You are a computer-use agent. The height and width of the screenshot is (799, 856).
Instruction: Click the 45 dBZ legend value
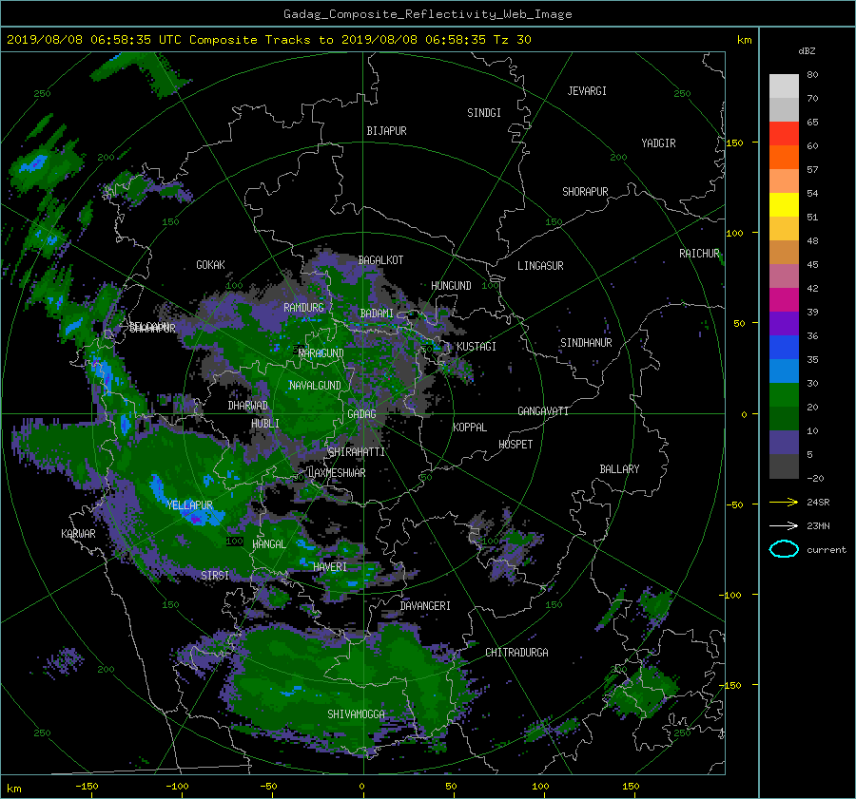[x=812, y=264]
